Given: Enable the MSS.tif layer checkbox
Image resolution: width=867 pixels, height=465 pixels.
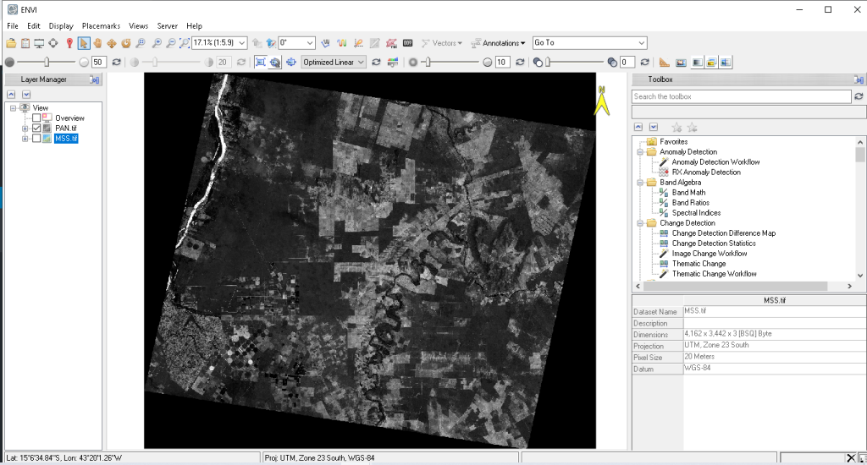Looking at the screenshot, I should [36, 139].
